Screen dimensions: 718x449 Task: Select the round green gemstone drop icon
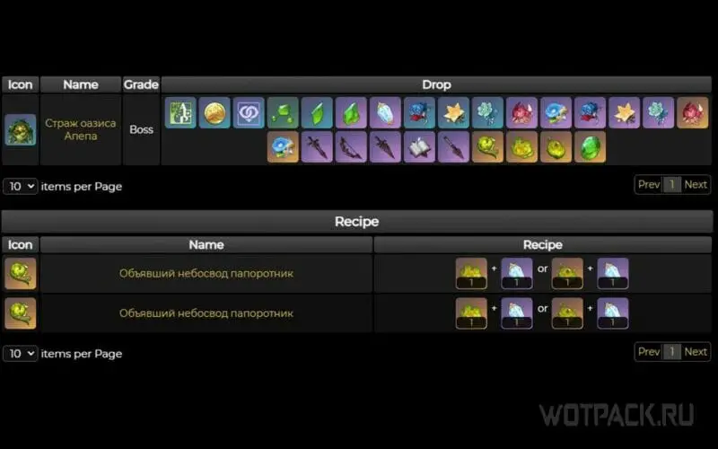coord(590,147)
